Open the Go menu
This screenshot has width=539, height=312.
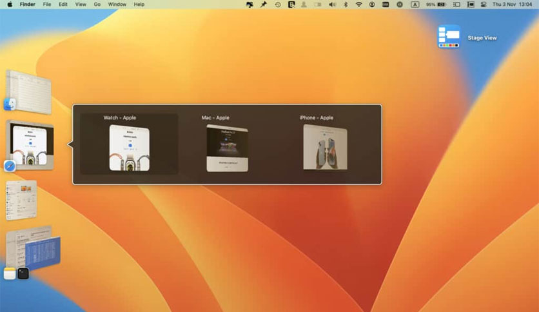pyautogui.click(x=97, y=4)
